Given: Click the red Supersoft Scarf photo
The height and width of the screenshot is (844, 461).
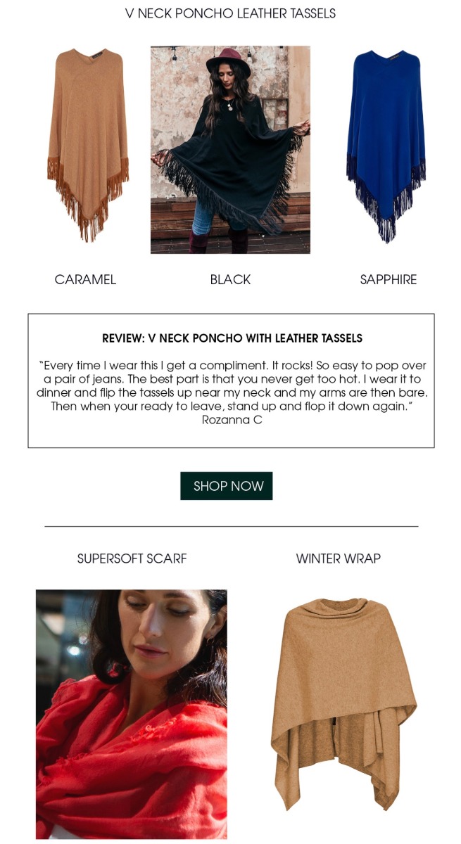Looking at the screenshot, I should pos(132,714).
